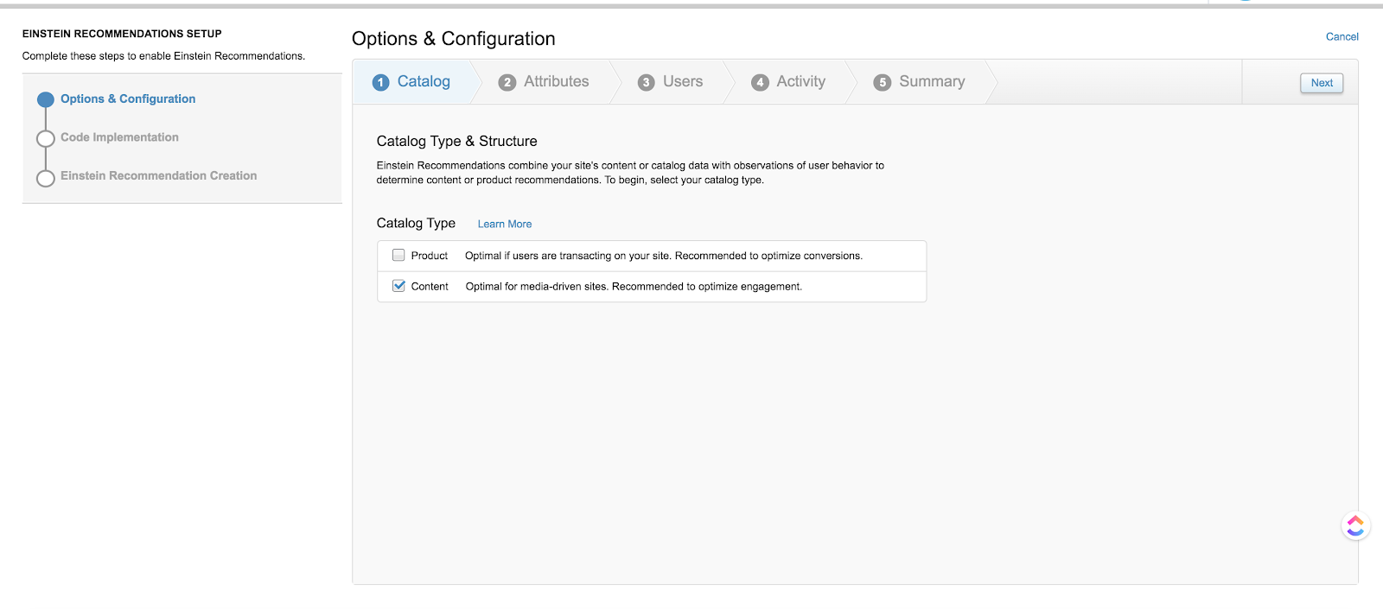Select Code Implementation in setup steps
Viewport: 1383px width, 609px height.
coord(119,137)
